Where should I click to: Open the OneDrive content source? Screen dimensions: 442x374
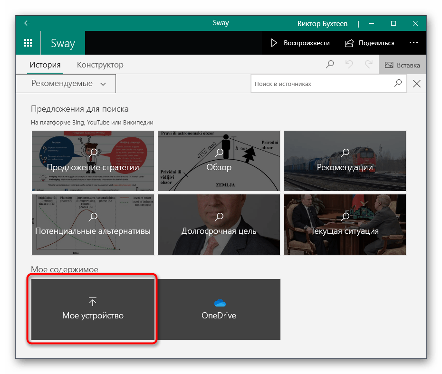coord(219,309)
